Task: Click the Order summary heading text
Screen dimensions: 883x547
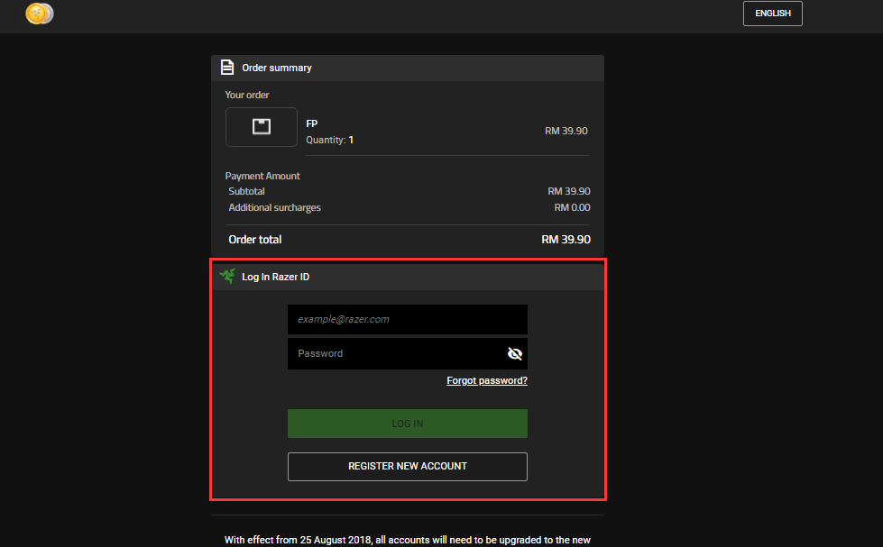Action: [277, 68]
